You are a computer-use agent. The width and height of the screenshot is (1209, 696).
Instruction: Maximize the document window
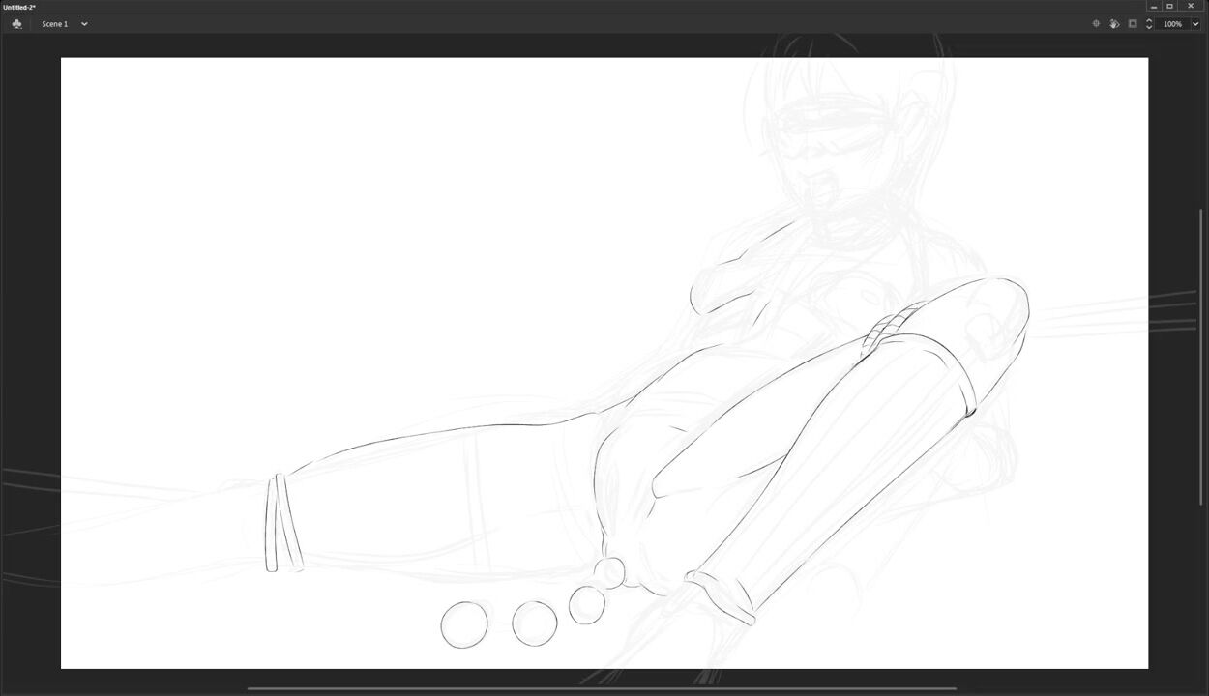(x=1169, y=7)
